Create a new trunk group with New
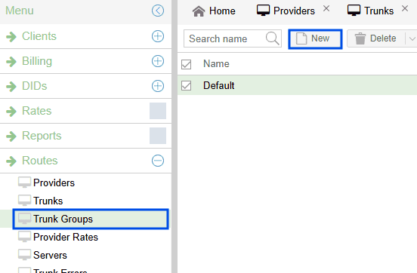 point(315,39)
